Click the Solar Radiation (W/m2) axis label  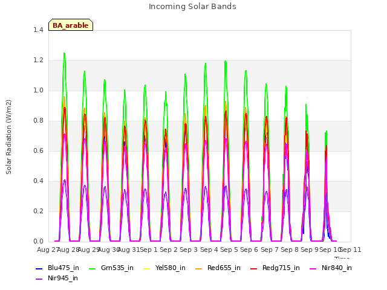tap(8, 137)
